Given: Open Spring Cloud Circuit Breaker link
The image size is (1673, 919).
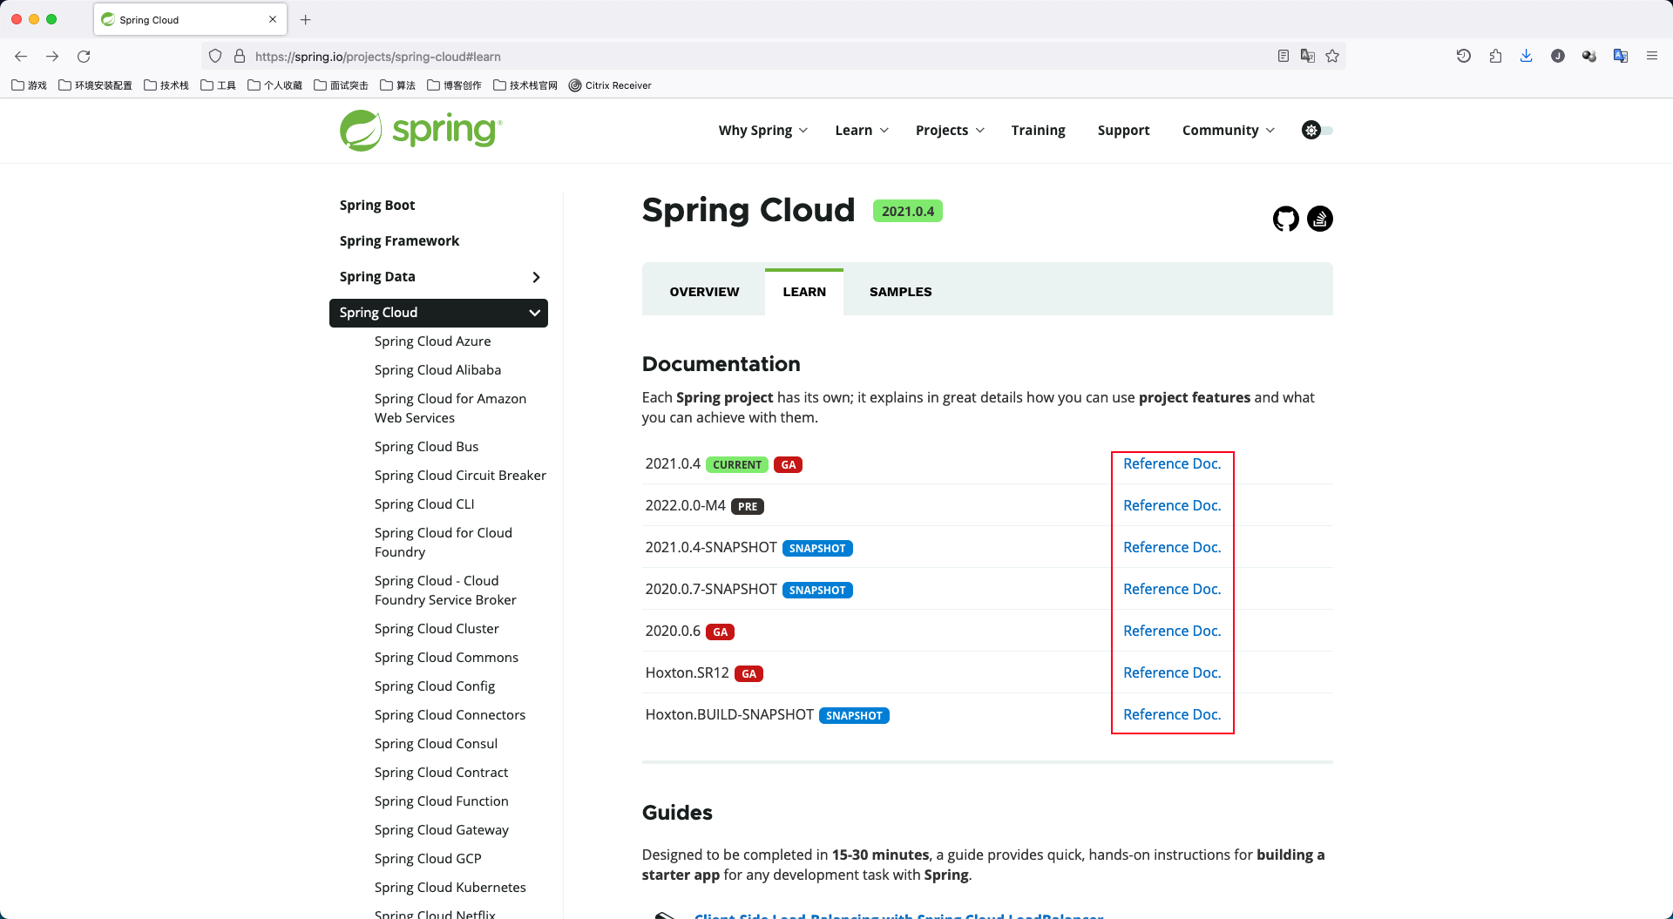Looking at the screenshot, I should 460,476.
